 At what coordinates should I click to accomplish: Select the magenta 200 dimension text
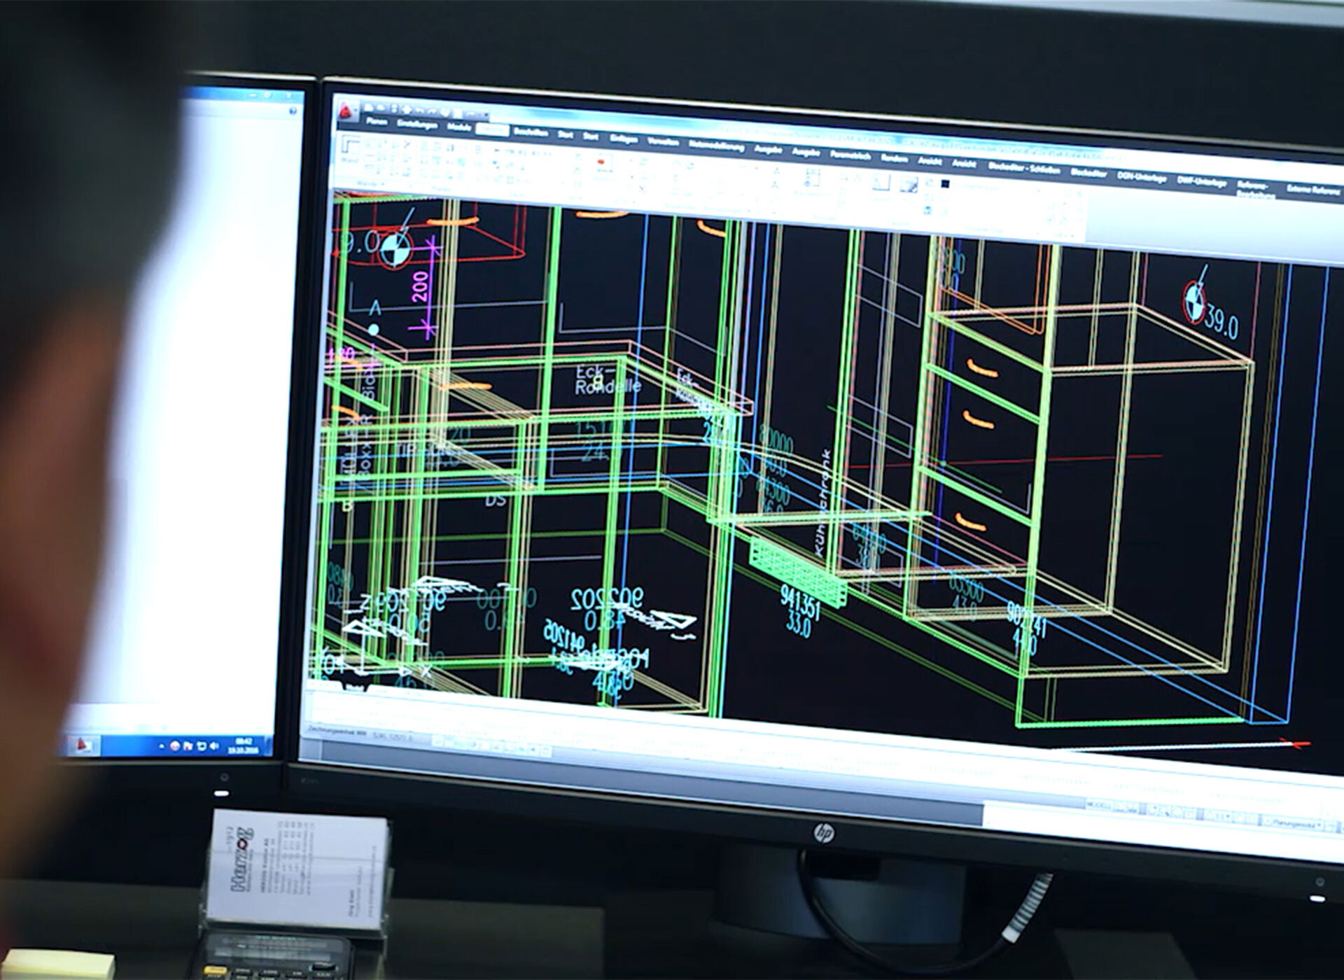[x=421, y=286]
